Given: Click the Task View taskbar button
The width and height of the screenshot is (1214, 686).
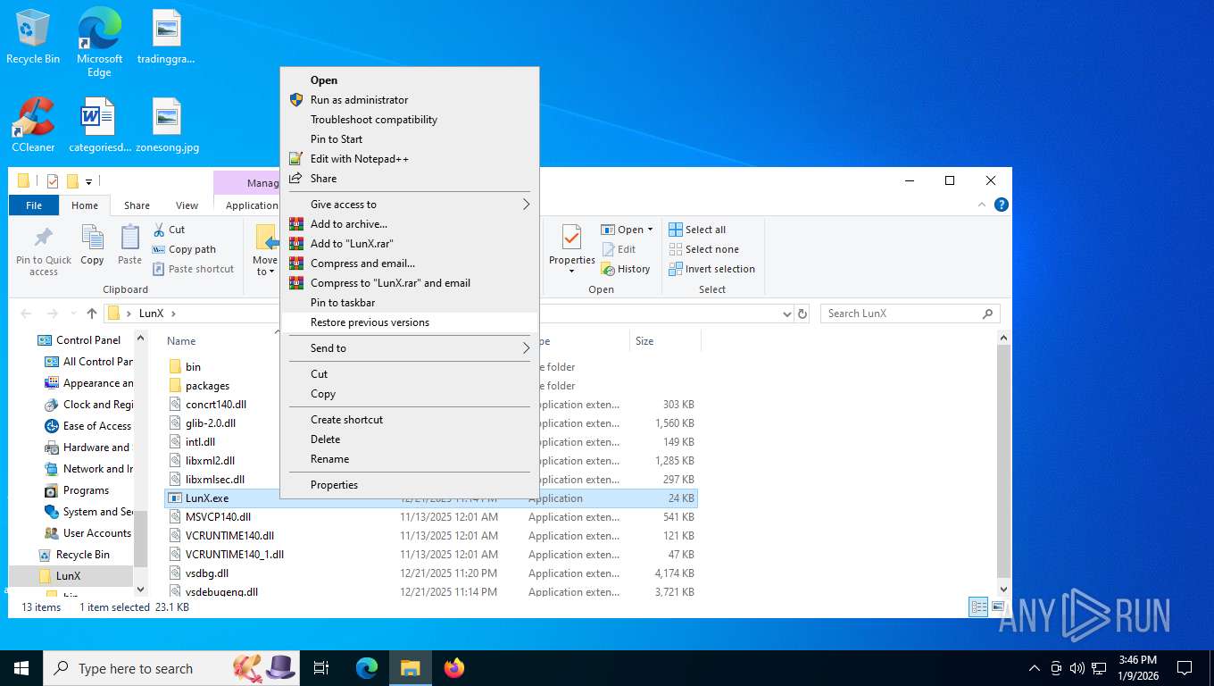Looking at the screenshot, I should coord(321,667).
